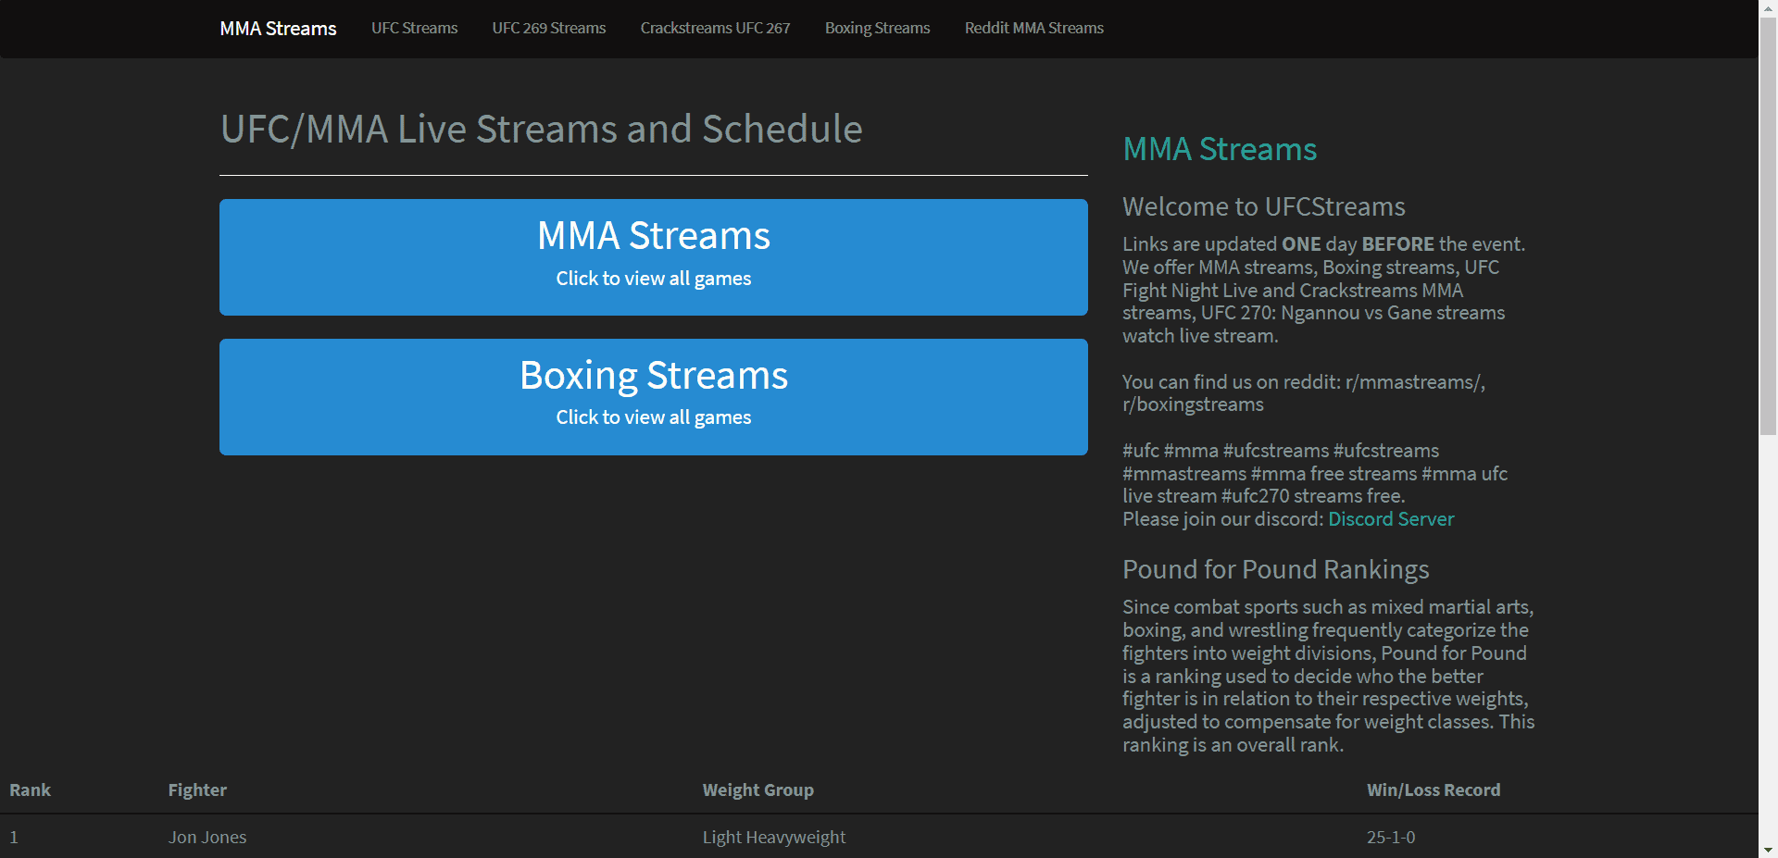
Task: Select the Jon Jones fighter row
Action: pos(207,838)
